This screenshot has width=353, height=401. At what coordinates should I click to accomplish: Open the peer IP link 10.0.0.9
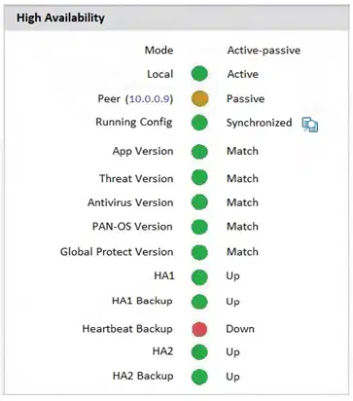click(150, 98)
